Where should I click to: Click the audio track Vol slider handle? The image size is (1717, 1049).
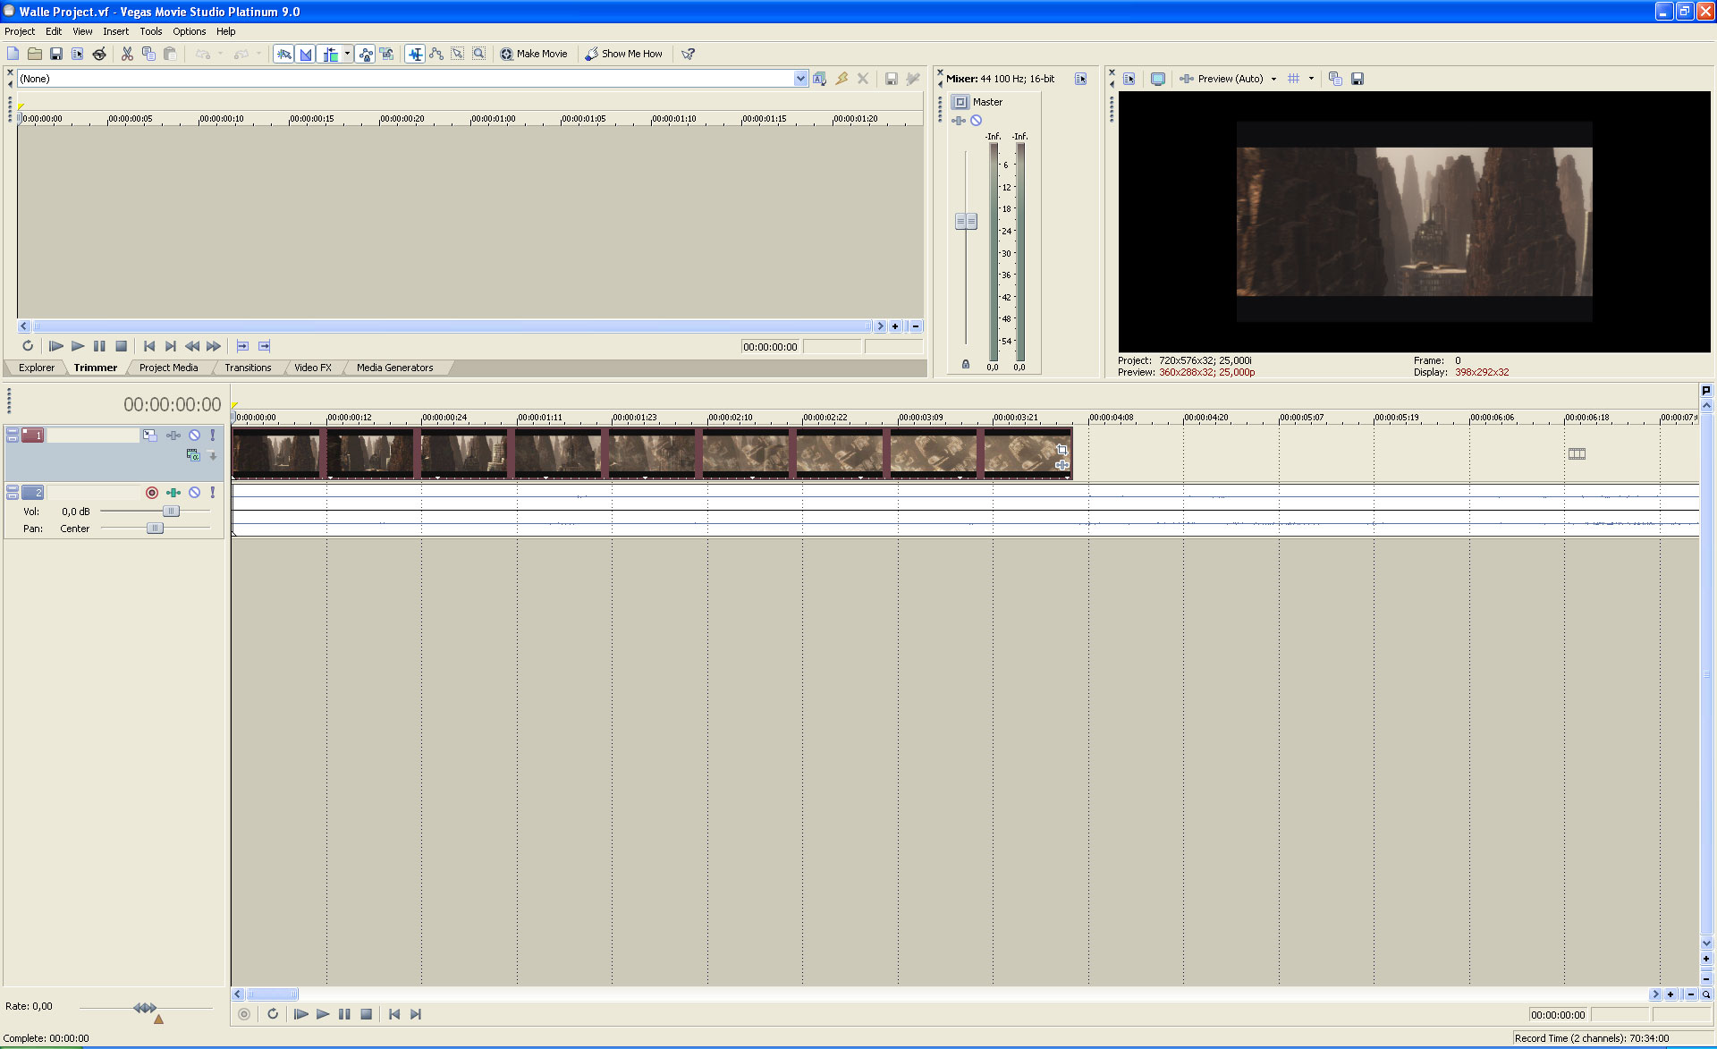click(x=171, y=512)
